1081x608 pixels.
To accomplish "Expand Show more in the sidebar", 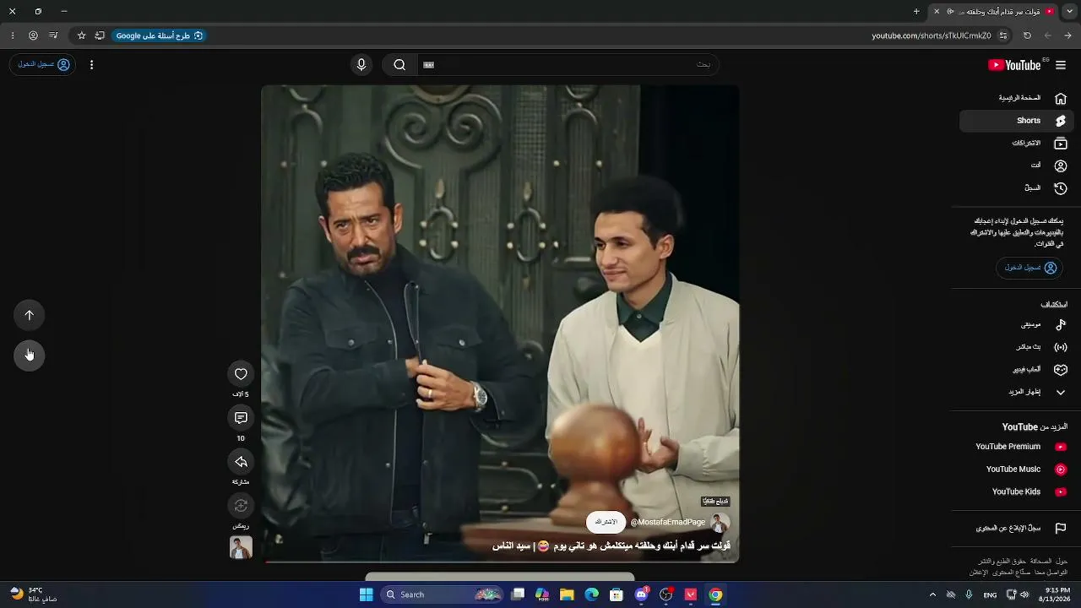I will tap(1015, 392).
